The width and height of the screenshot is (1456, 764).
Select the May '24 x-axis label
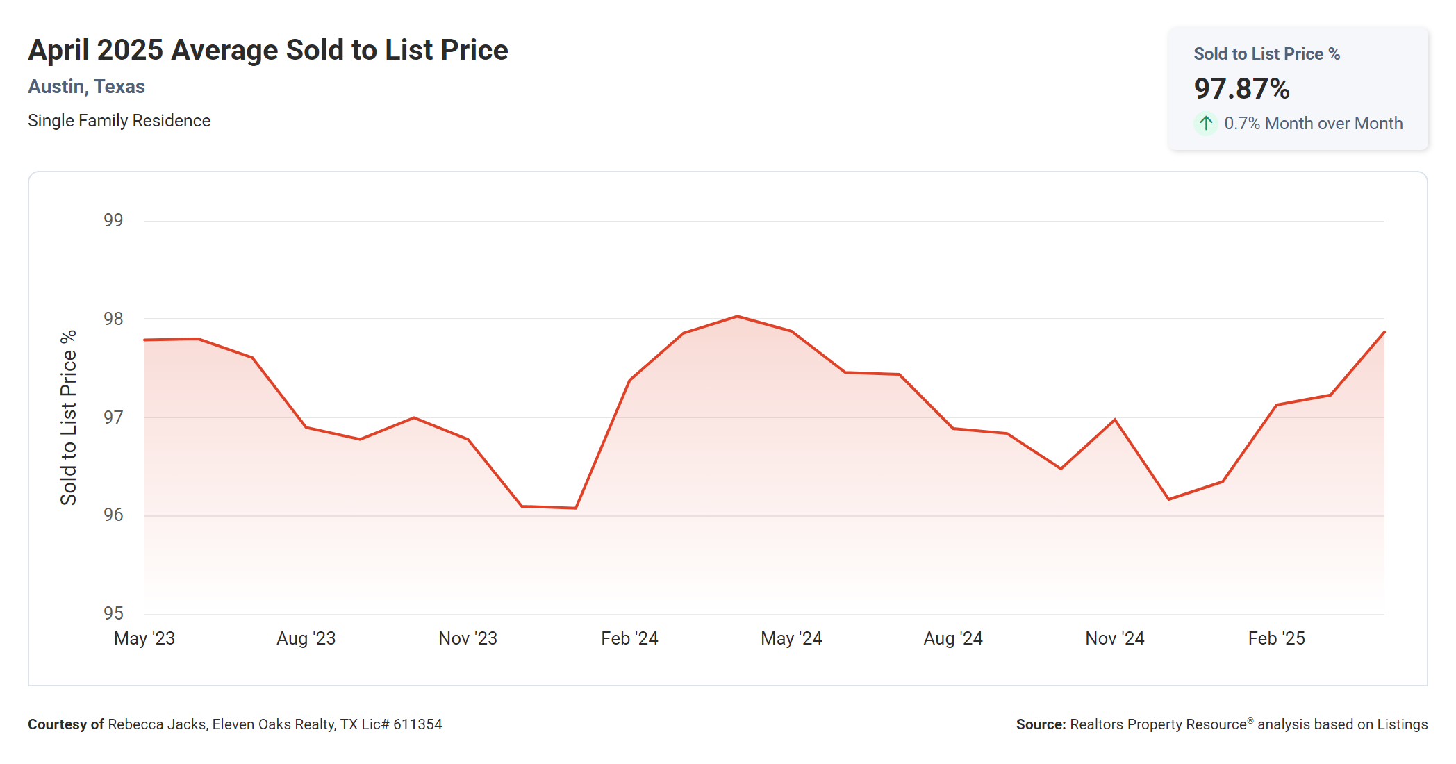(x=791, y=638)
